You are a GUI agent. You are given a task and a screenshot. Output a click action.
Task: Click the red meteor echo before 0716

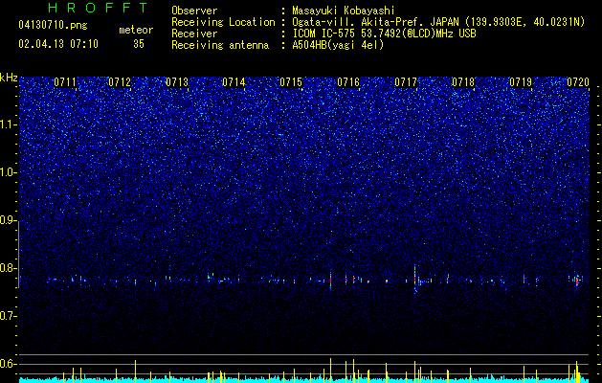click(x=330, y=281)
